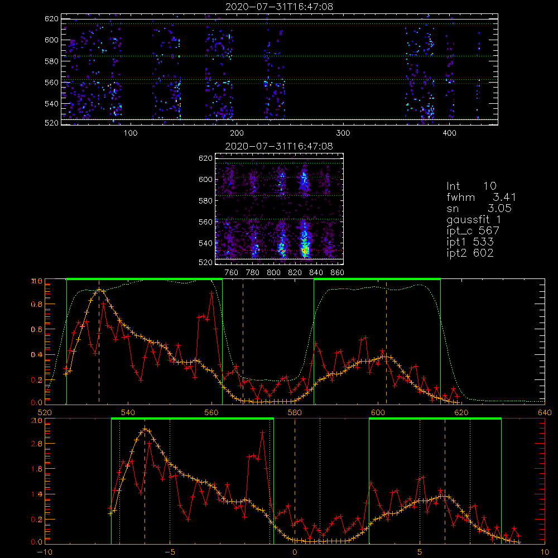Click x-axis label 540 on upper line plot
558x558 pixels.
[x=128, y=413]
